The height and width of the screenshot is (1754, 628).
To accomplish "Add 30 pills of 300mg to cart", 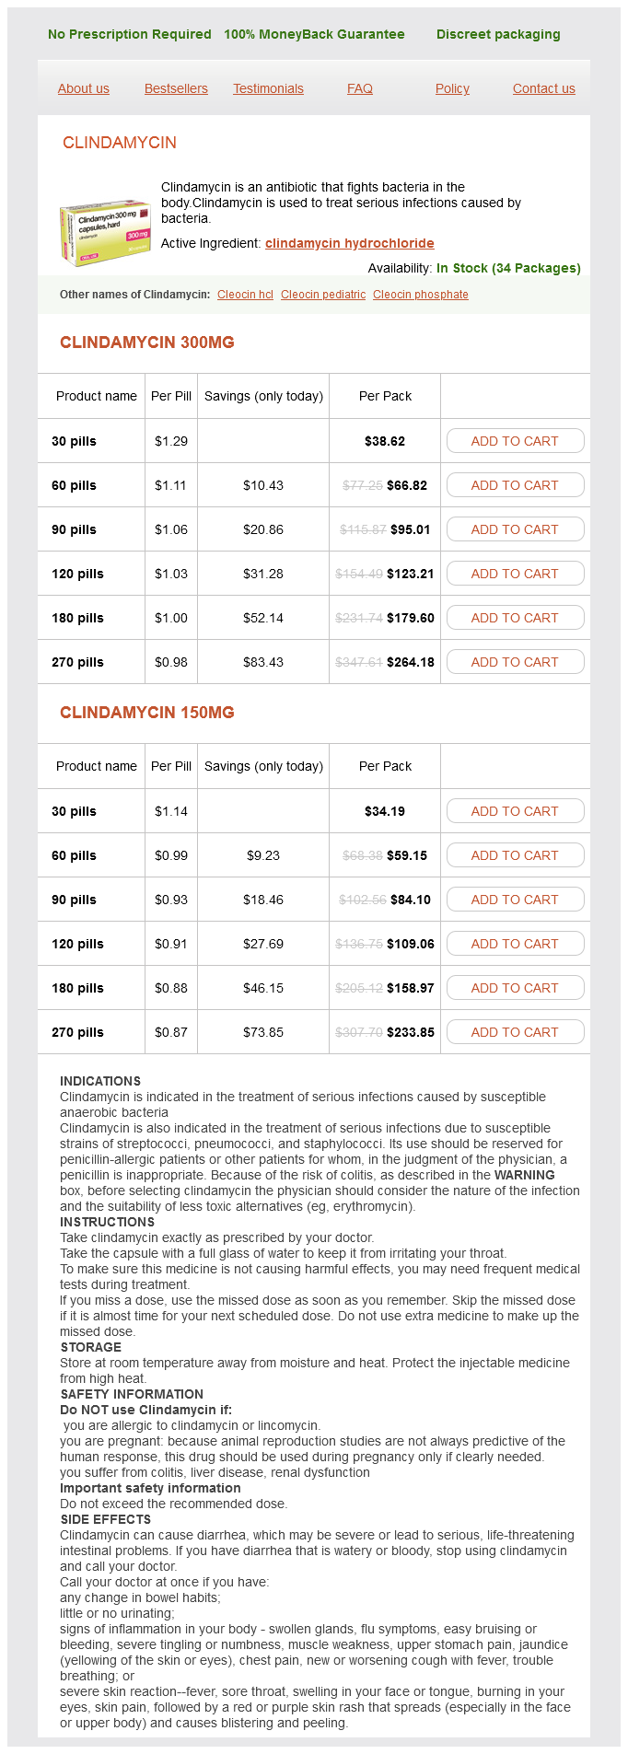I will 515,441.
